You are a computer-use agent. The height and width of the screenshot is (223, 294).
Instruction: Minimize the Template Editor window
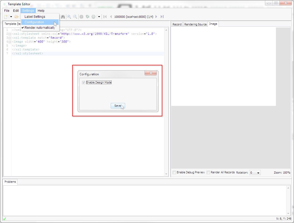tap(269, 3)
